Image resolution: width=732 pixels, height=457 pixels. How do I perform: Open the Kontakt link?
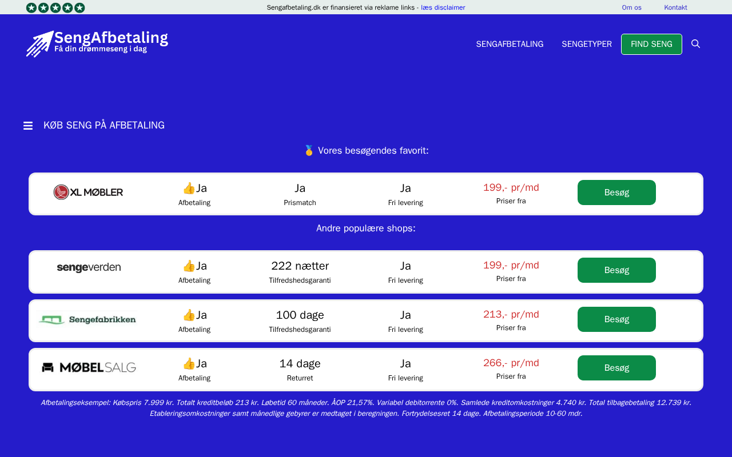coord(675,7)
